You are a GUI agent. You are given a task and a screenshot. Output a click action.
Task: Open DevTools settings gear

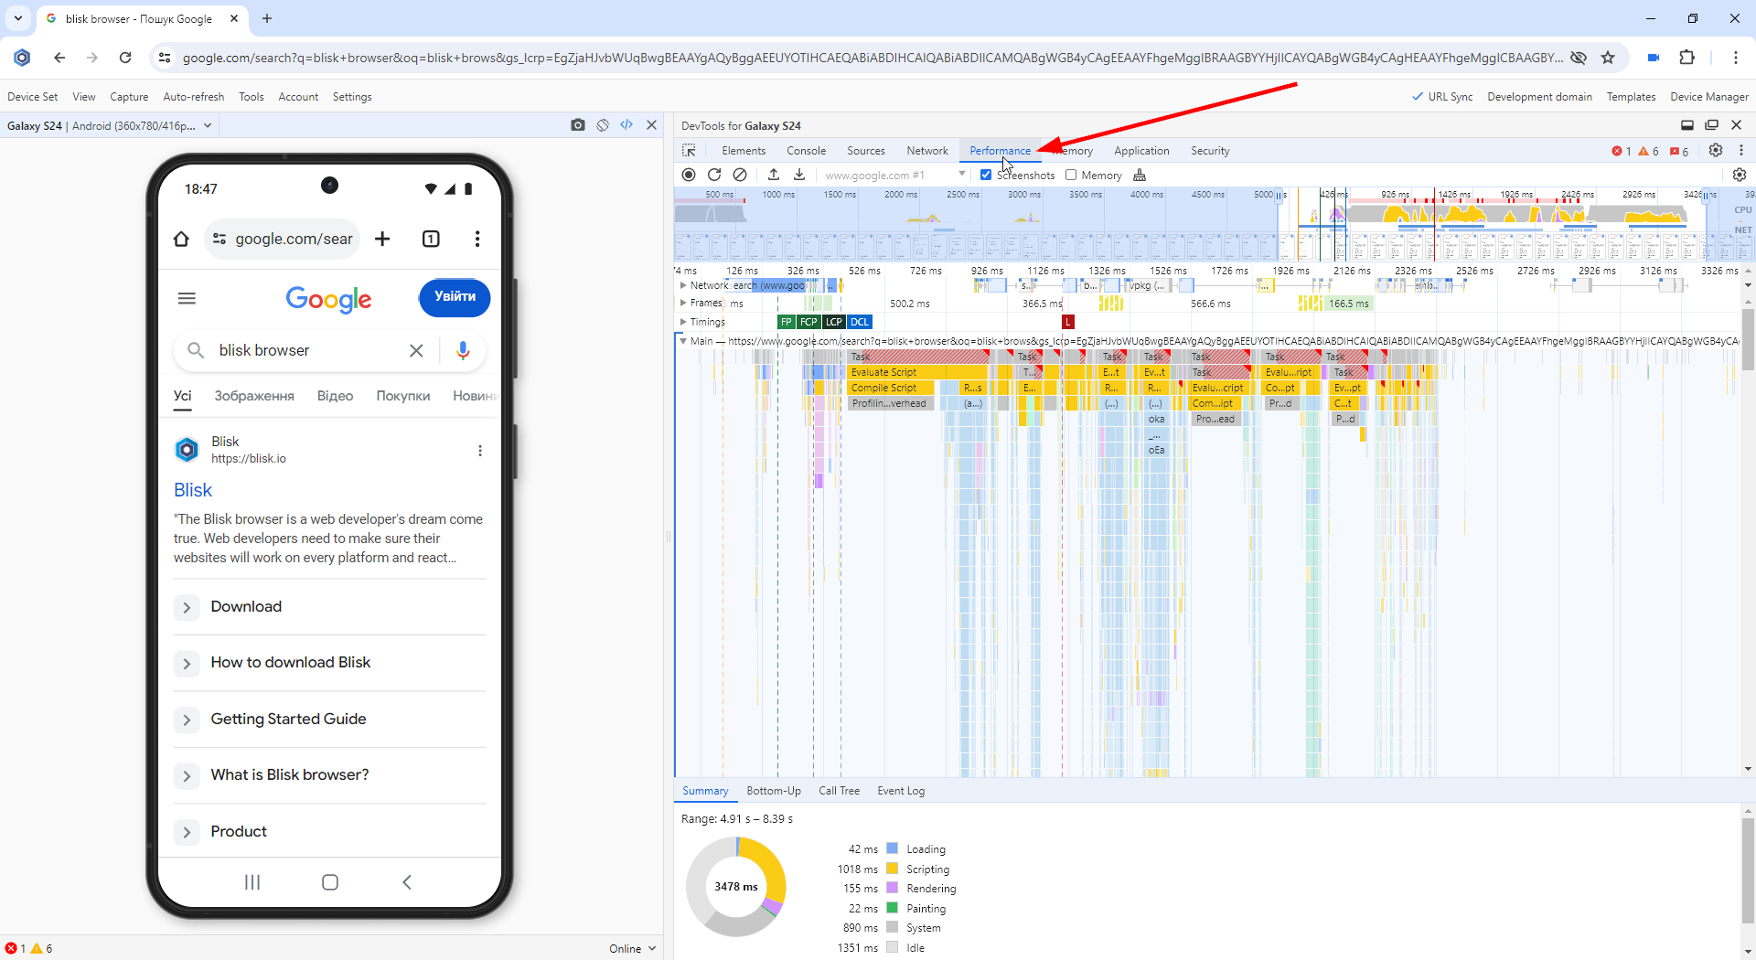coord(1716,150)
